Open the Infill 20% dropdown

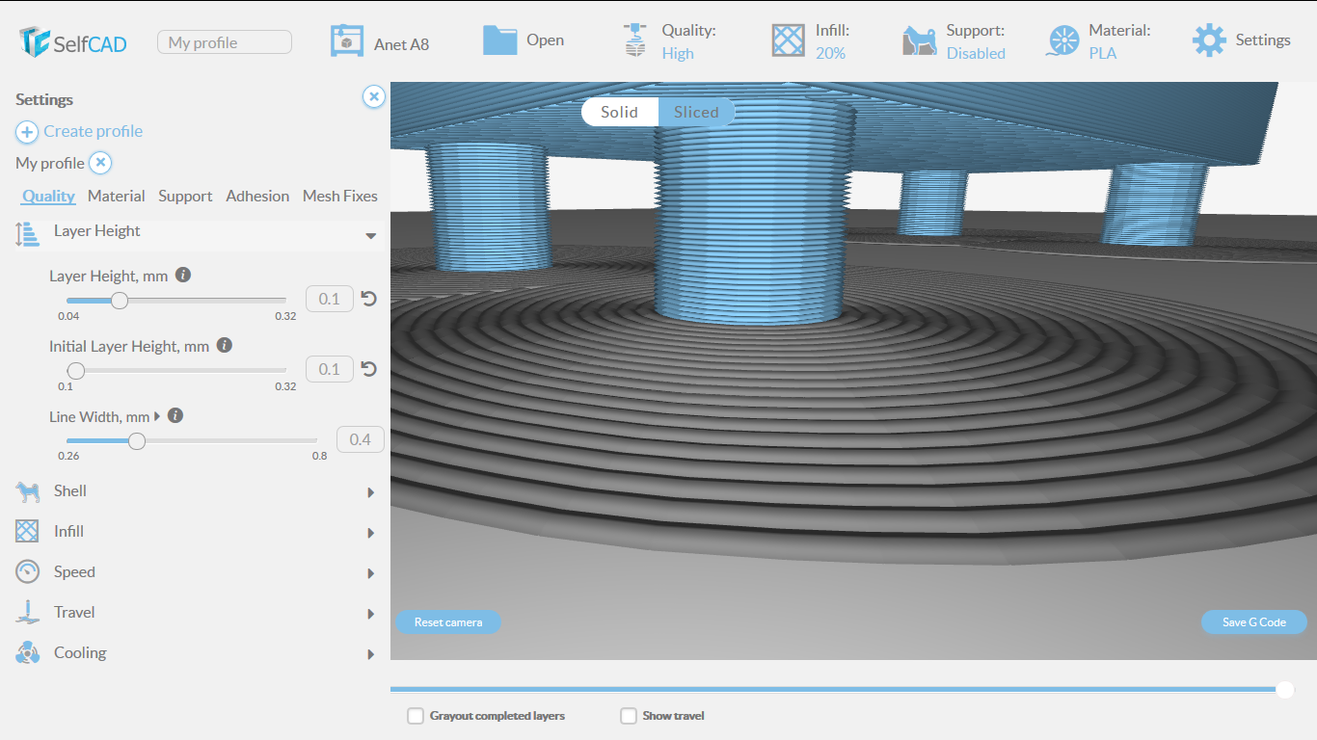(x=830, y=53)
